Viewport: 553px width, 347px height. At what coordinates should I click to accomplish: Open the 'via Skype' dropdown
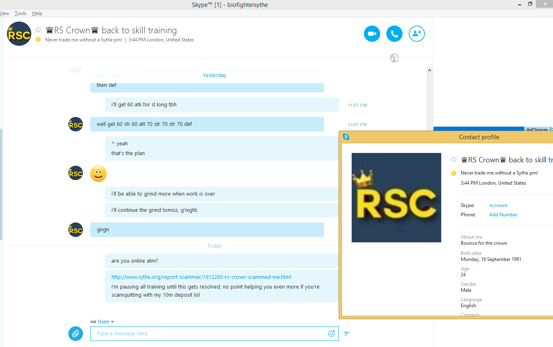click(105, 321)
